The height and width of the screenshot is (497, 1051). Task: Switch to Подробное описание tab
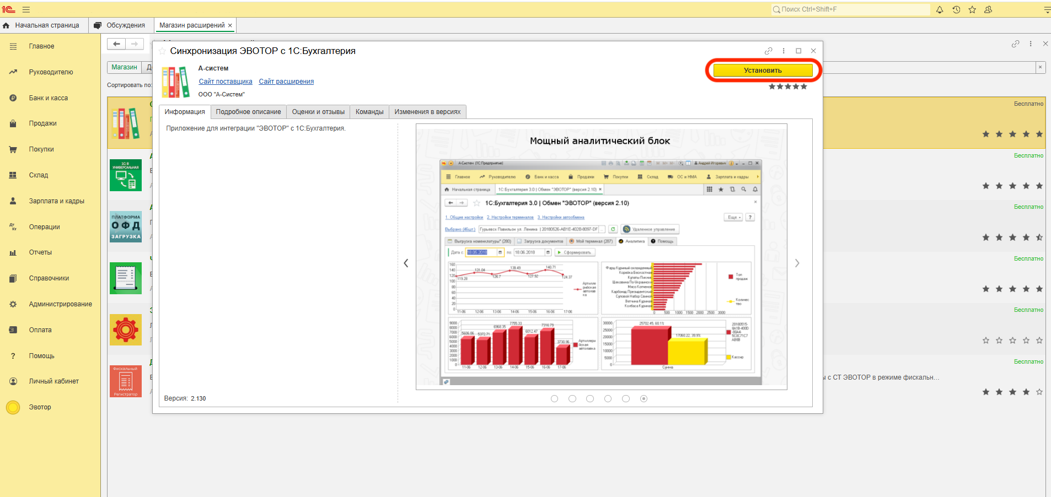click(248, 112)
